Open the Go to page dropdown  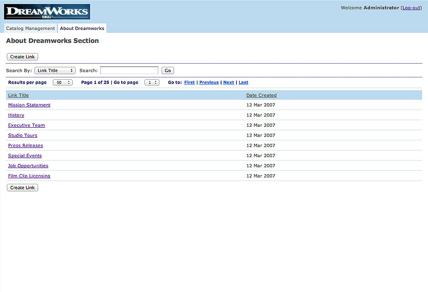point(152,83)
